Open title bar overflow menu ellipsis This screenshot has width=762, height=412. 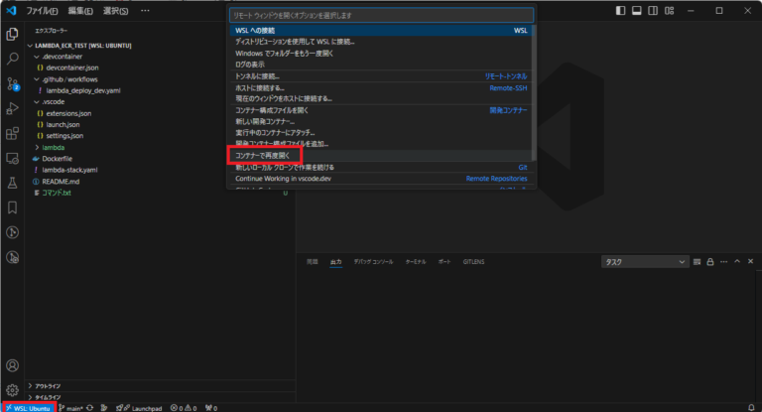pos(145,10)
